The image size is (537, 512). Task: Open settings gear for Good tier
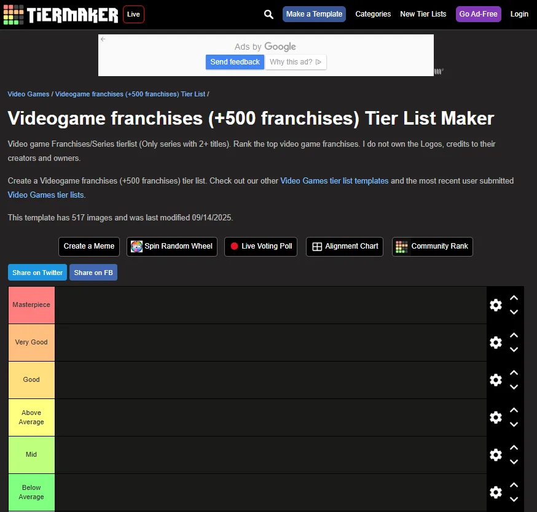(496, 380)
